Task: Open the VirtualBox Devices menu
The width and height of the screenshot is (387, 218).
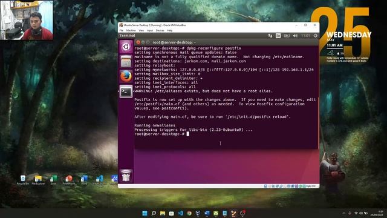Action: (x=160, y=30)
